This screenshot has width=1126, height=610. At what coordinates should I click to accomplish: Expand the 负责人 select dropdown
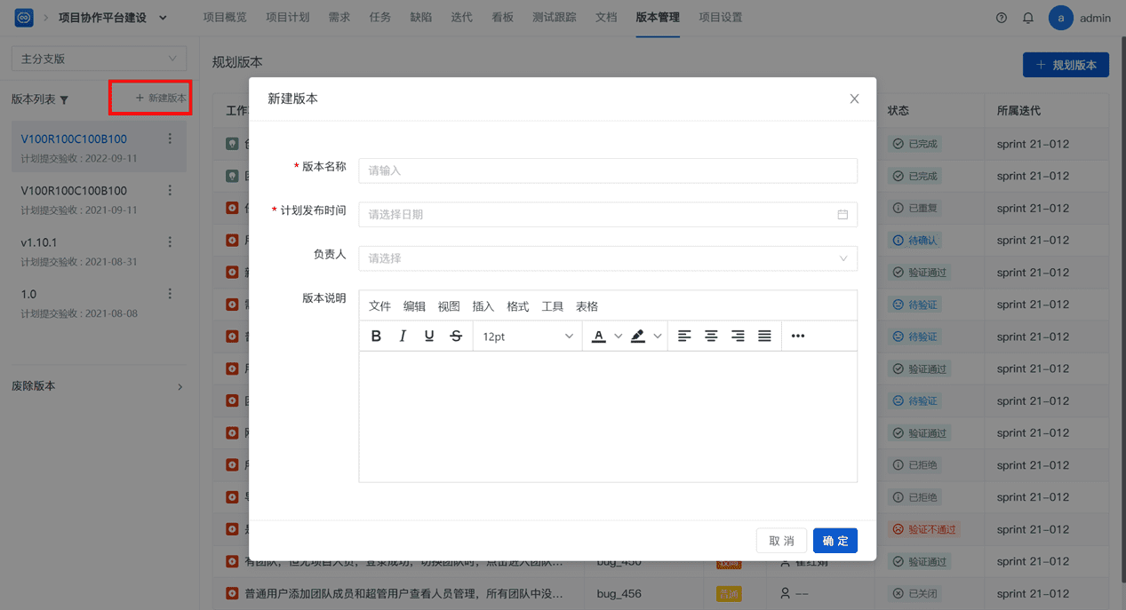[x=608, y=258]
